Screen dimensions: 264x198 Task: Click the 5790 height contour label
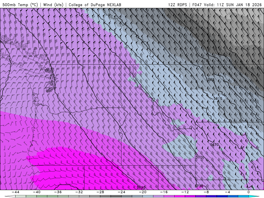pyautogui.click(x=141, y=187)
